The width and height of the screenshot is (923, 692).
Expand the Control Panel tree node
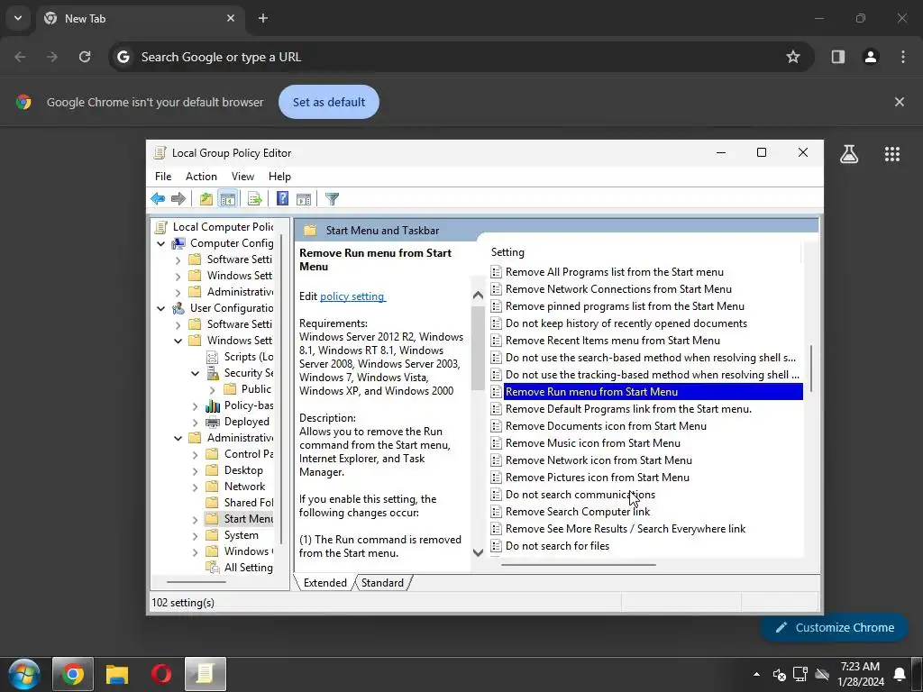pos(195,454)
